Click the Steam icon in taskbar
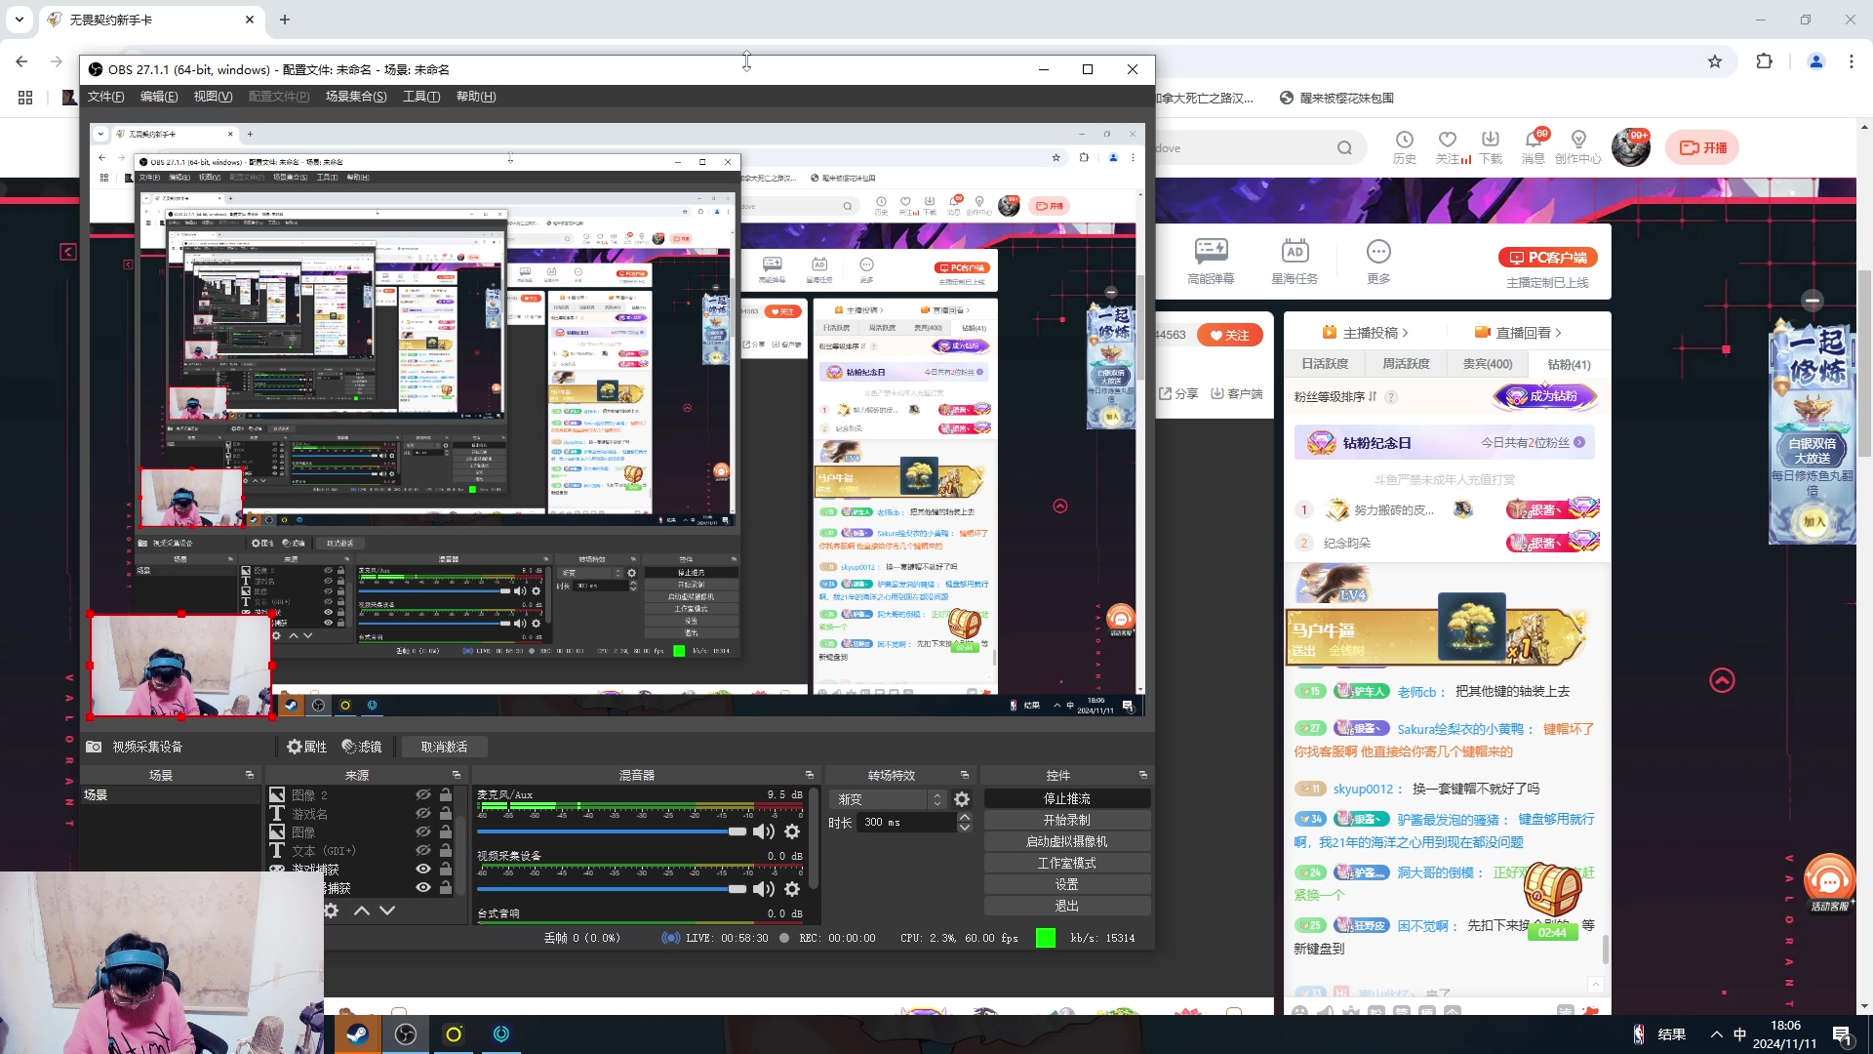Screen dimensions: 1873x1054 (x=358, y=1034)
